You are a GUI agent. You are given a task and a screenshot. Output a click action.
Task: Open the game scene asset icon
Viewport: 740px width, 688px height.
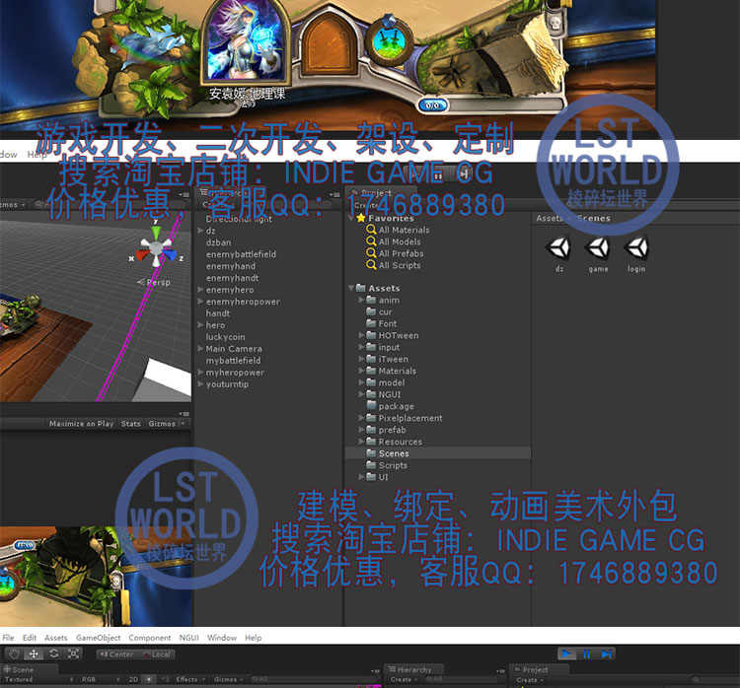click(x=598, y=247)
